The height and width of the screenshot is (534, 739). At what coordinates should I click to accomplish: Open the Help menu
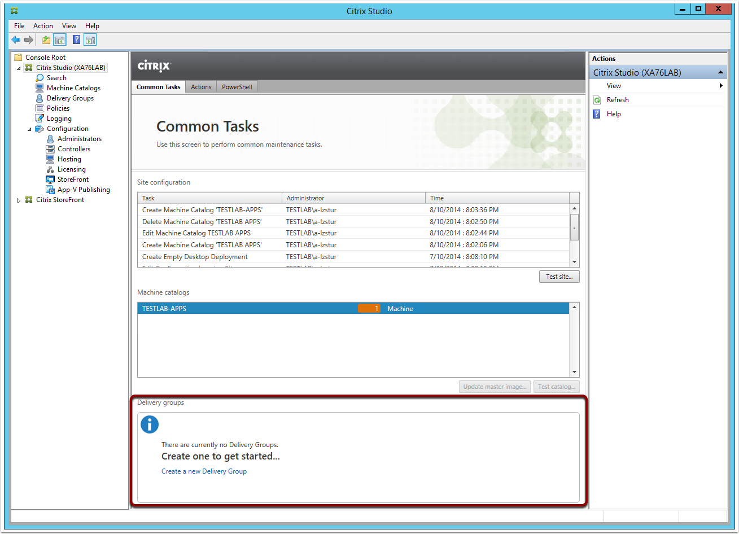[x=93, y=26]
